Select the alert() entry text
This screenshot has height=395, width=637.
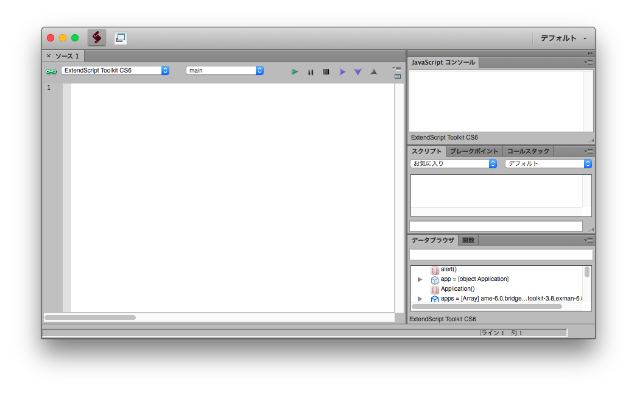(449, 269)
